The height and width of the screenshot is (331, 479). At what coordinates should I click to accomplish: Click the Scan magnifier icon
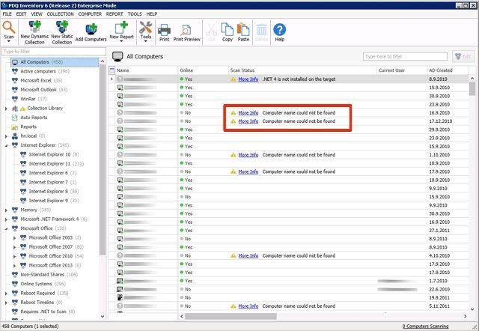(9, 28)
